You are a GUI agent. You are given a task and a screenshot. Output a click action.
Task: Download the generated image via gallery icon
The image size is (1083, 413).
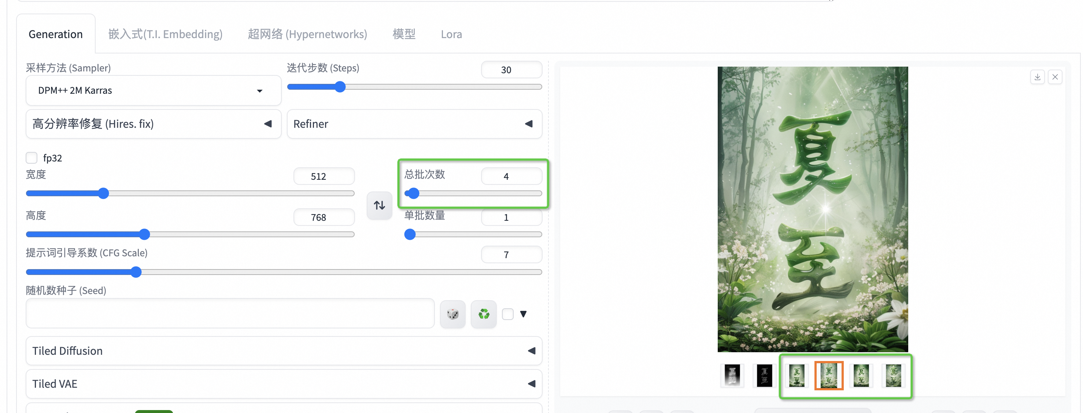[1037, 77]
